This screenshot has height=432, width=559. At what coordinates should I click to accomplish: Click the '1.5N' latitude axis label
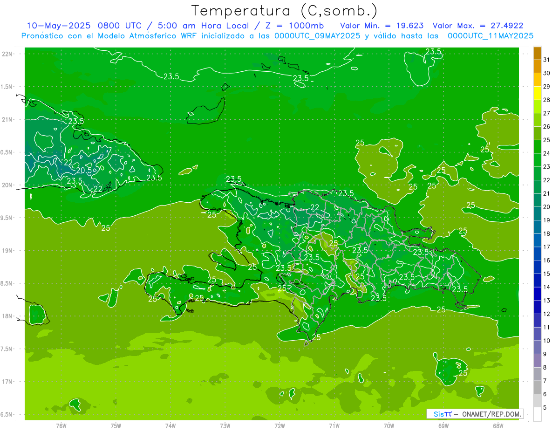click(x=7, y=87)
